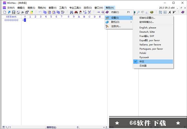Open the 导航(N) menu

coord(42,8)
